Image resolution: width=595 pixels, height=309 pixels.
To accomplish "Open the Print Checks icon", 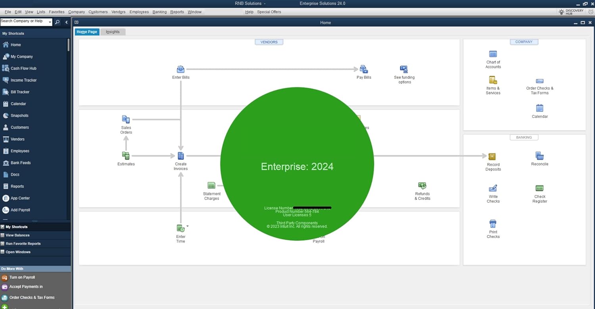I will (493, 224).
